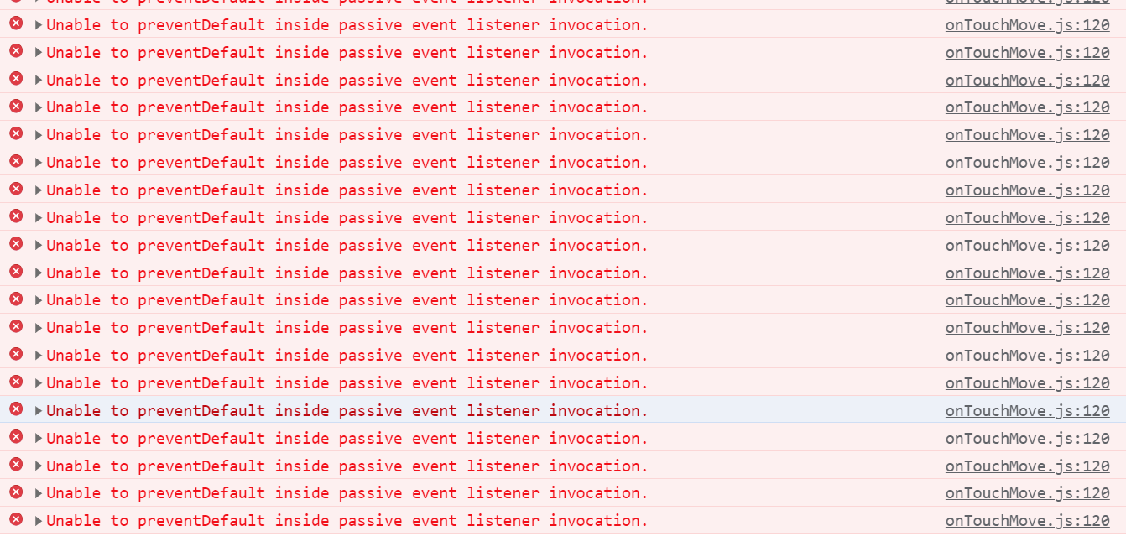This screenshot has width=1126, height=536.
Task: Open onTouchMove.js:120 from the first error row
Action: [x=1027, y=24]
